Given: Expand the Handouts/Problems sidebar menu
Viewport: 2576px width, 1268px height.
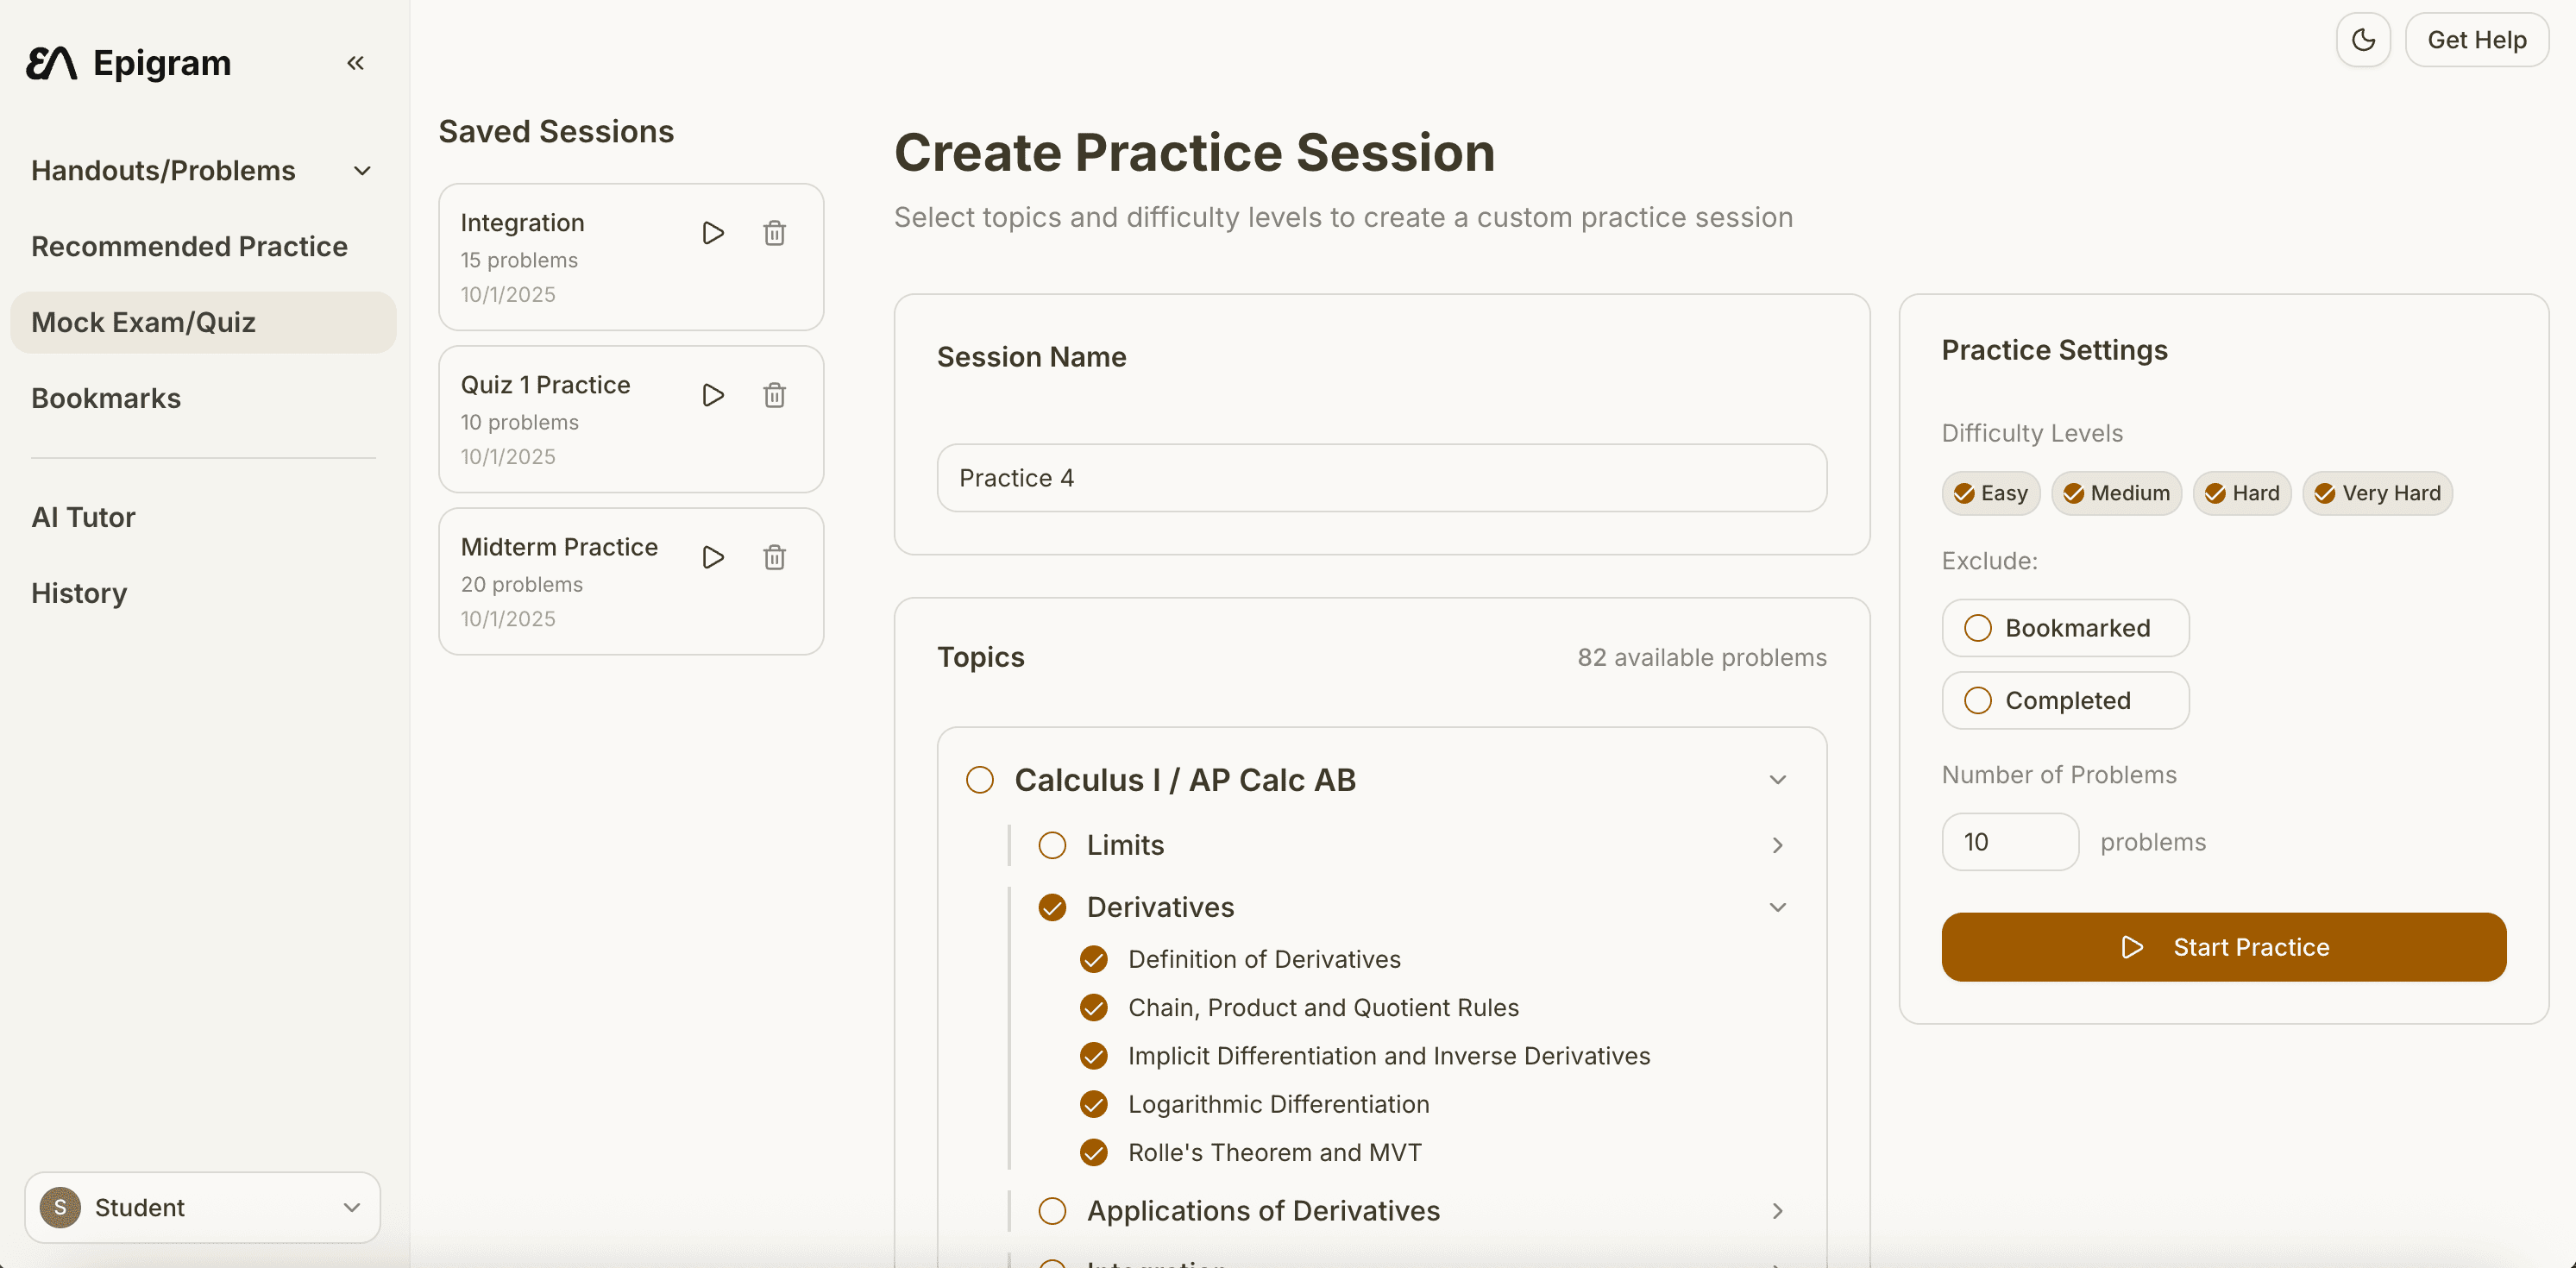Looking at the screenshot, I should (362, 171).
